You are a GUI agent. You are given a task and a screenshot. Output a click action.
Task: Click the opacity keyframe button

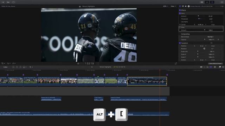(x=218, y=40)
